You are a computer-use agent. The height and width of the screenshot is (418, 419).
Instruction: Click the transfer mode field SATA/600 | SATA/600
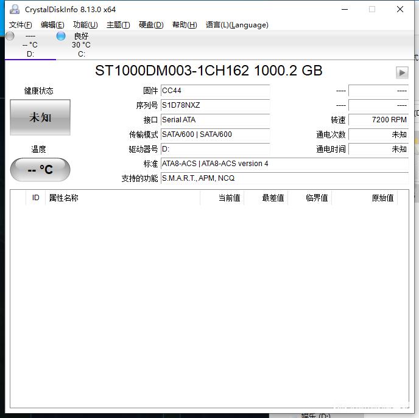pos(216,134)
